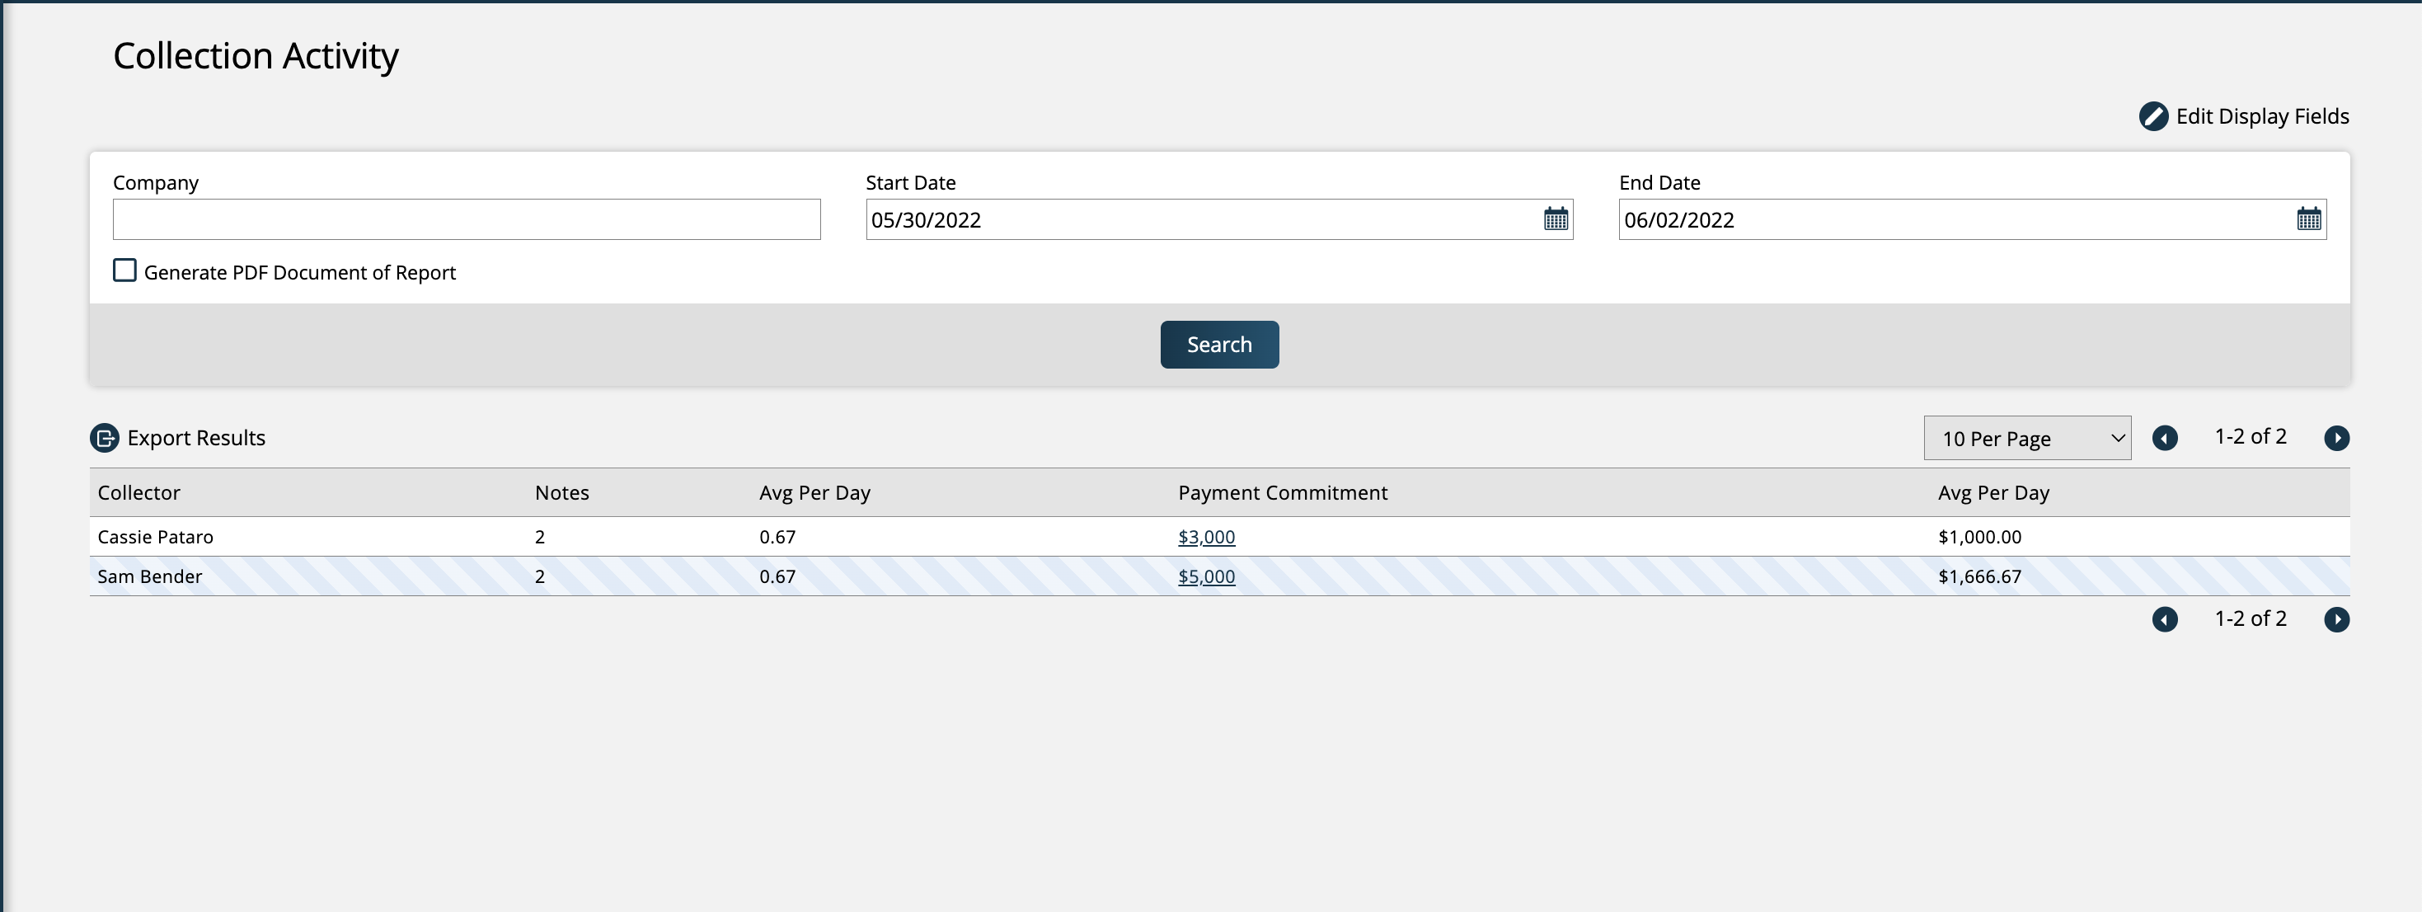
Task: Open the End Date calendar picker
Action: (x=2308, y=219)
